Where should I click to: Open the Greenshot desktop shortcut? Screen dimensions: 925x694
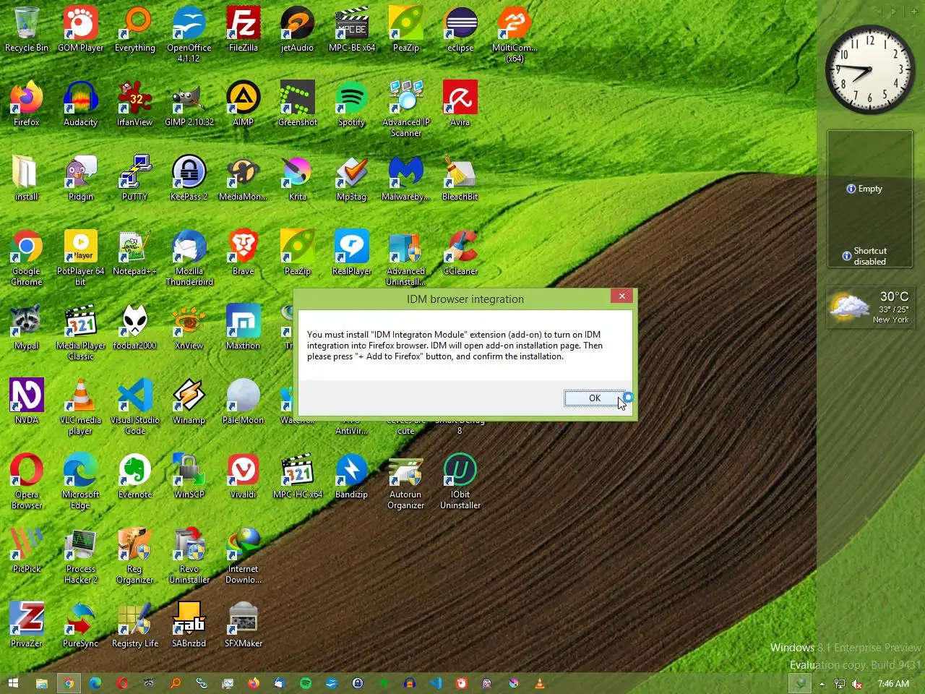[x=297, y=104]
